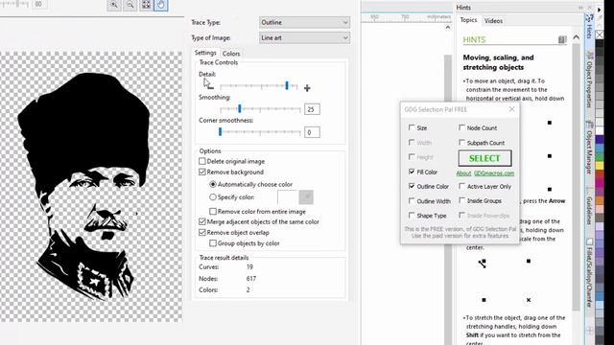Click the value field showing 80 at top
The width and height of the screenshot is (614, 345).
[39, 4]
